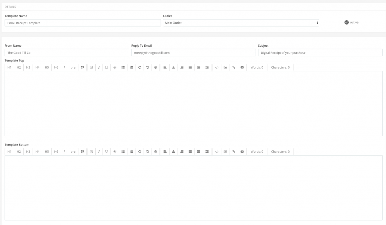Insert video in Template Bottom editor
The height and width of the screenshot is (225, 386).
242,152
